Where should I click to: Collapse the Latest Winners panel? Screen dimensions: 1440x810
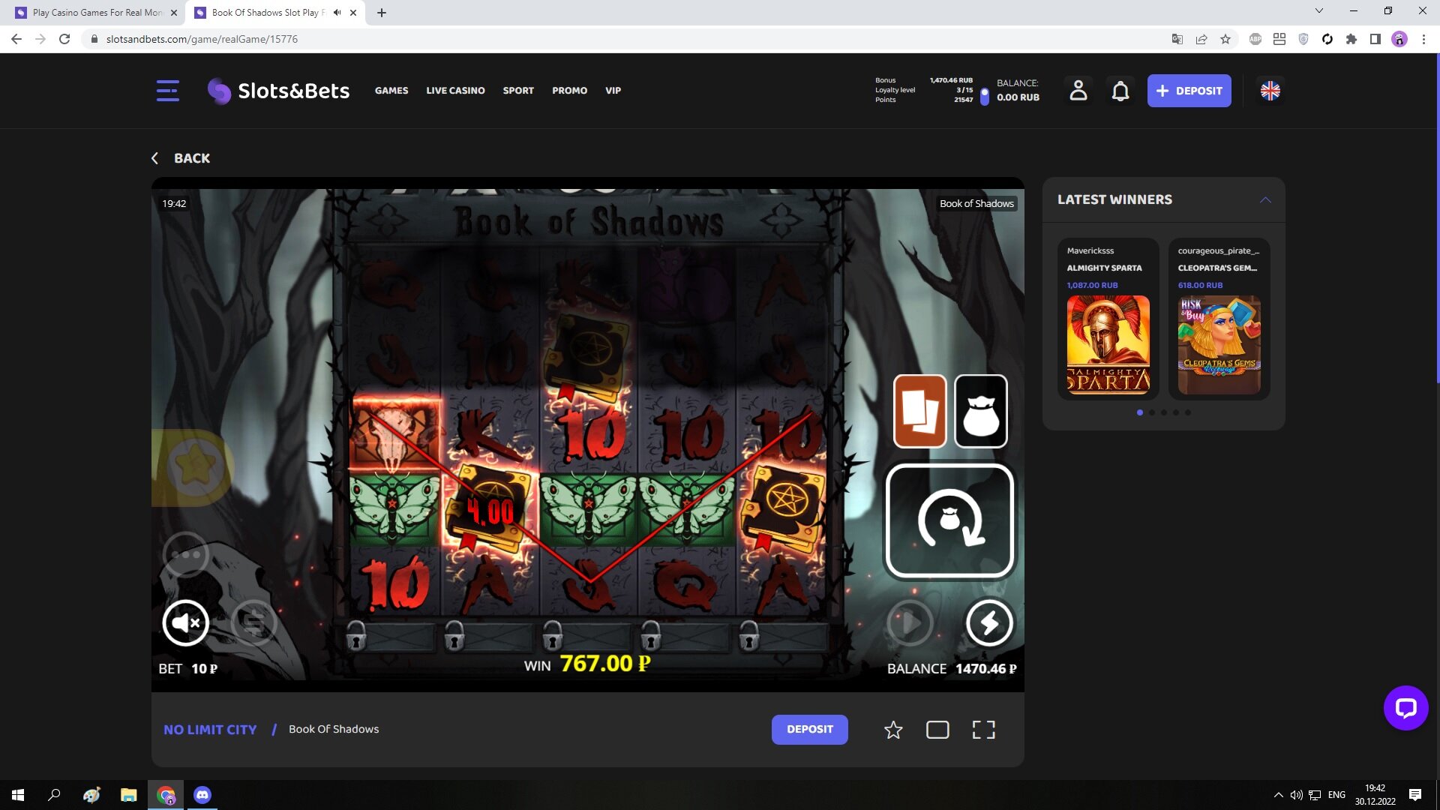1265,199
